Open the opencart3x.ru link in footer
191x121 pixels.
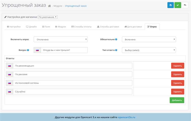[x=127, y=117]
